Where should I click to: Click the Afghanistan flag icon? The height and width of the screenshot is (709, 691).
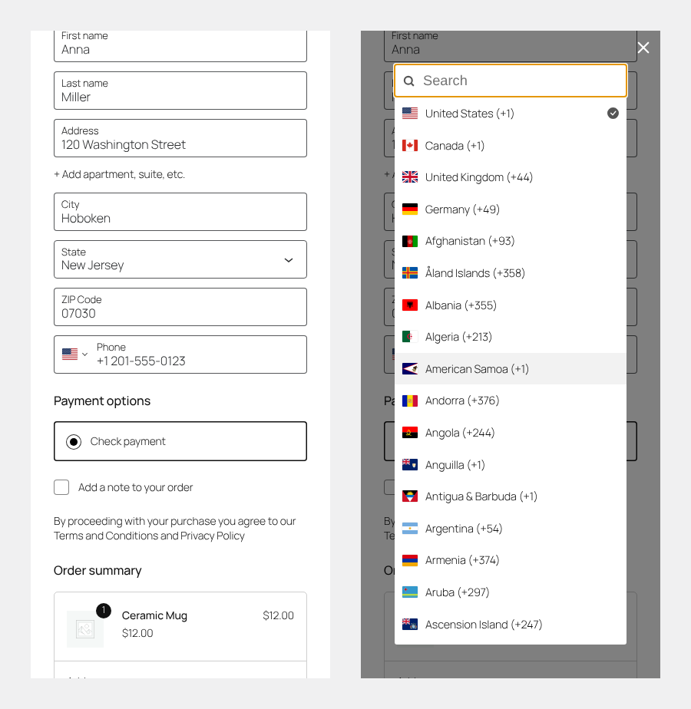[410, 241]
